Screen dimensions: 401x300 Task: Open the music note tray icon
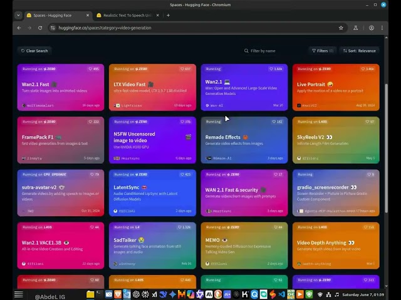[x=337, y=294]
